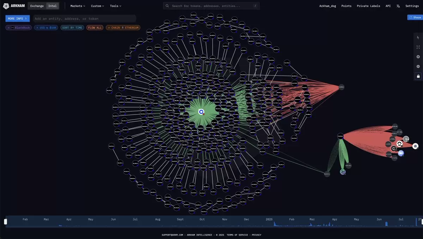Click the 'Add an entity, address, or token' field
423x239 pixels.
[84, 19]
